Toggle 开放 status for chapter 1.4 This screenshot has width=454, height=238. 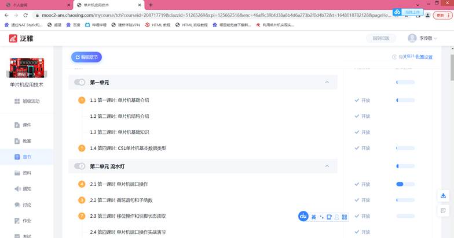pos(363,148)
